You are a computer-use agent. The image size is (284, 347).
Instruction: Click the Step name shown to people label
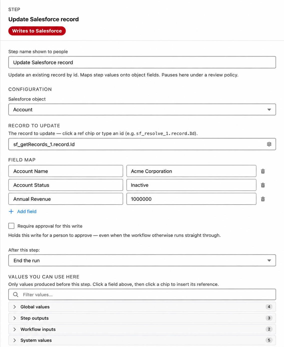point(38,52)
